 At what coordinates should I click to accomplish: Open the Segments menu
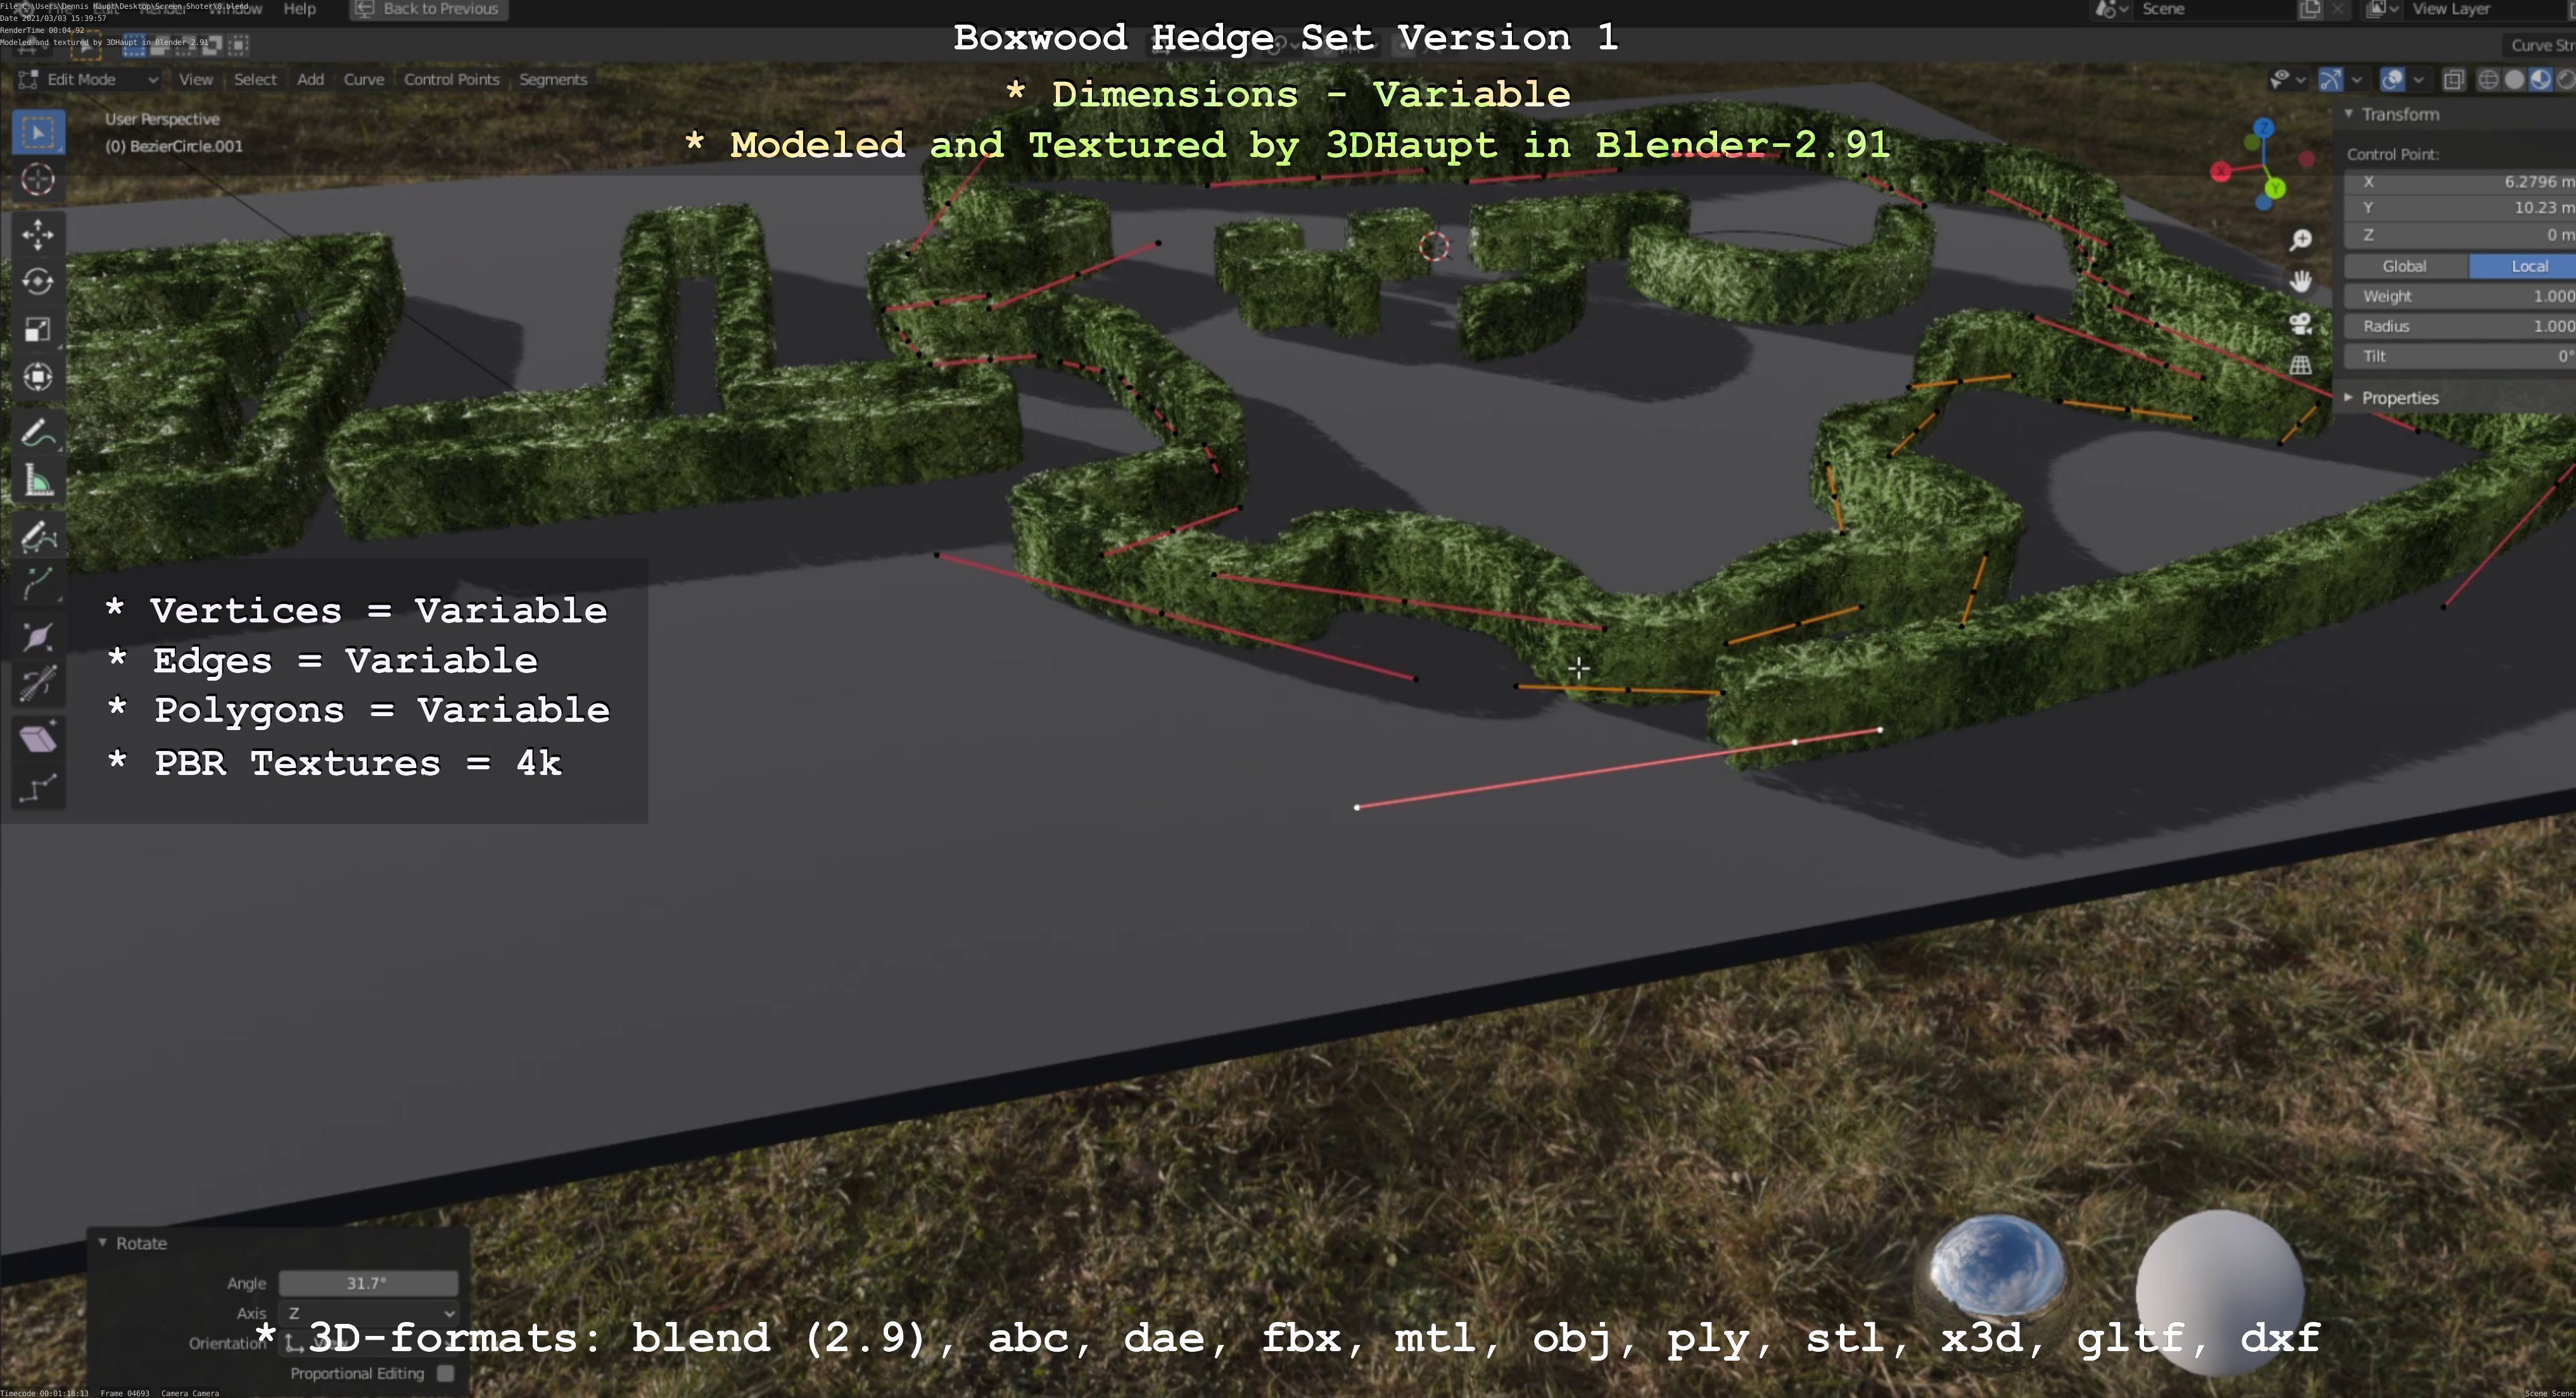click(x=553, y=79)
